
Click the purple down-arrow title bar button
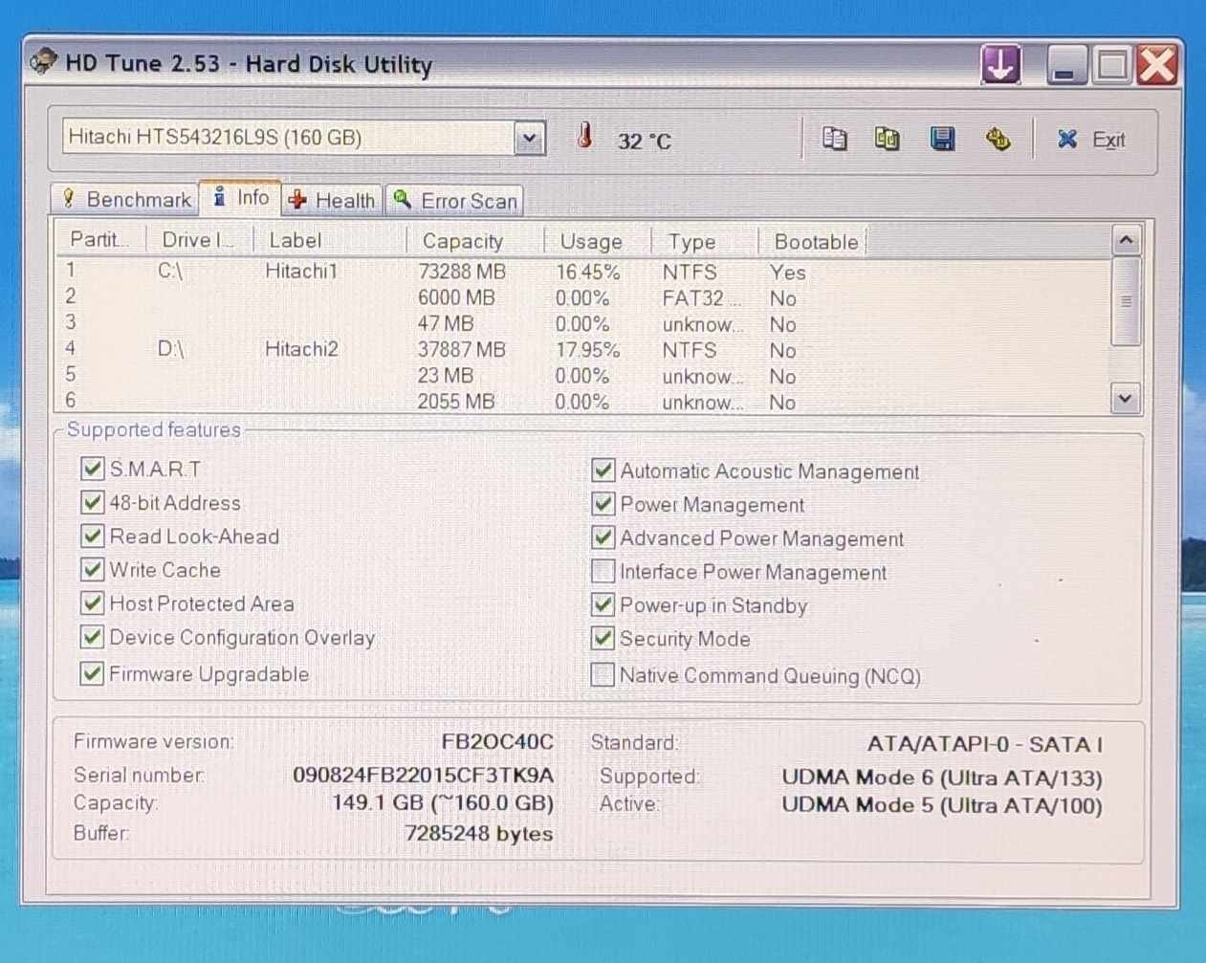coord(1000,65)
